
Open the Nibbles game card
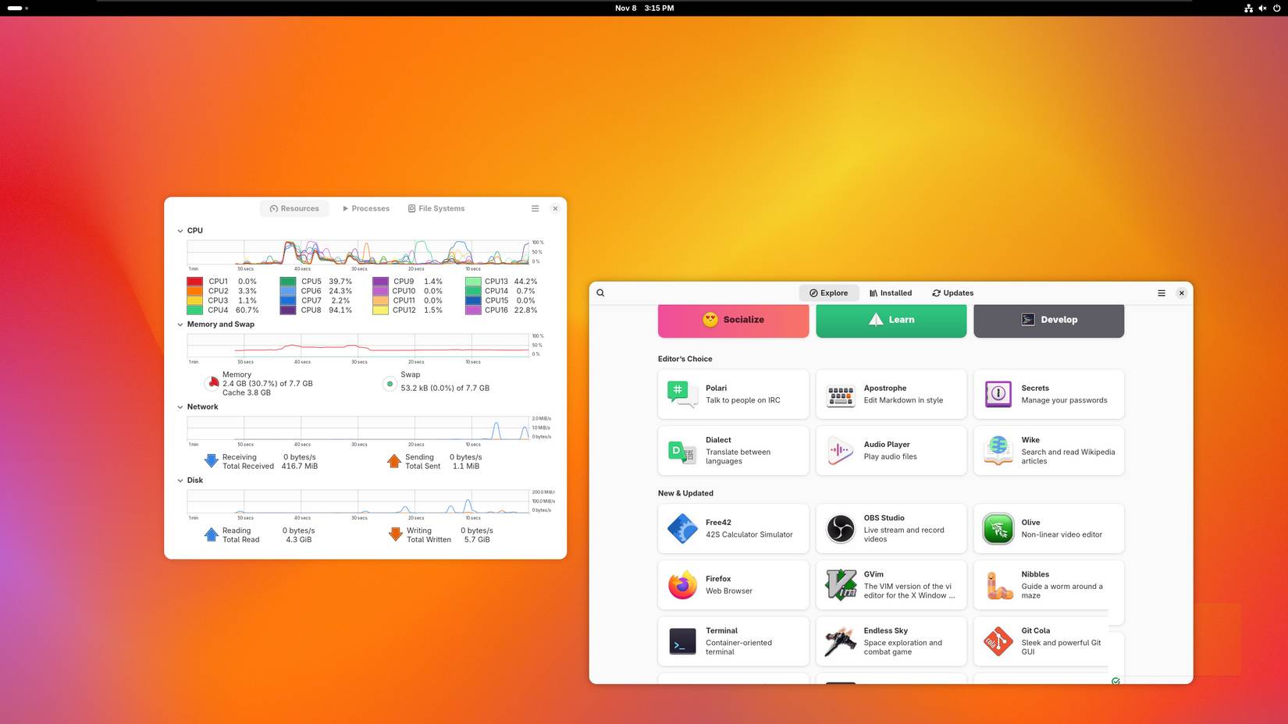[x=1048, y=584]
